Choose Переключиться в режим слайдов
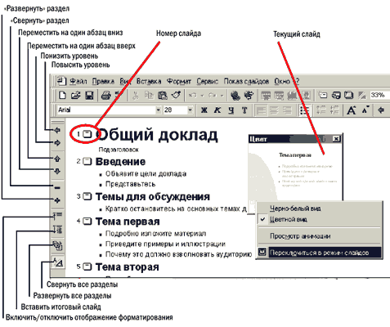The width and height of the screenshot is (390, 327). pos(319,253)
